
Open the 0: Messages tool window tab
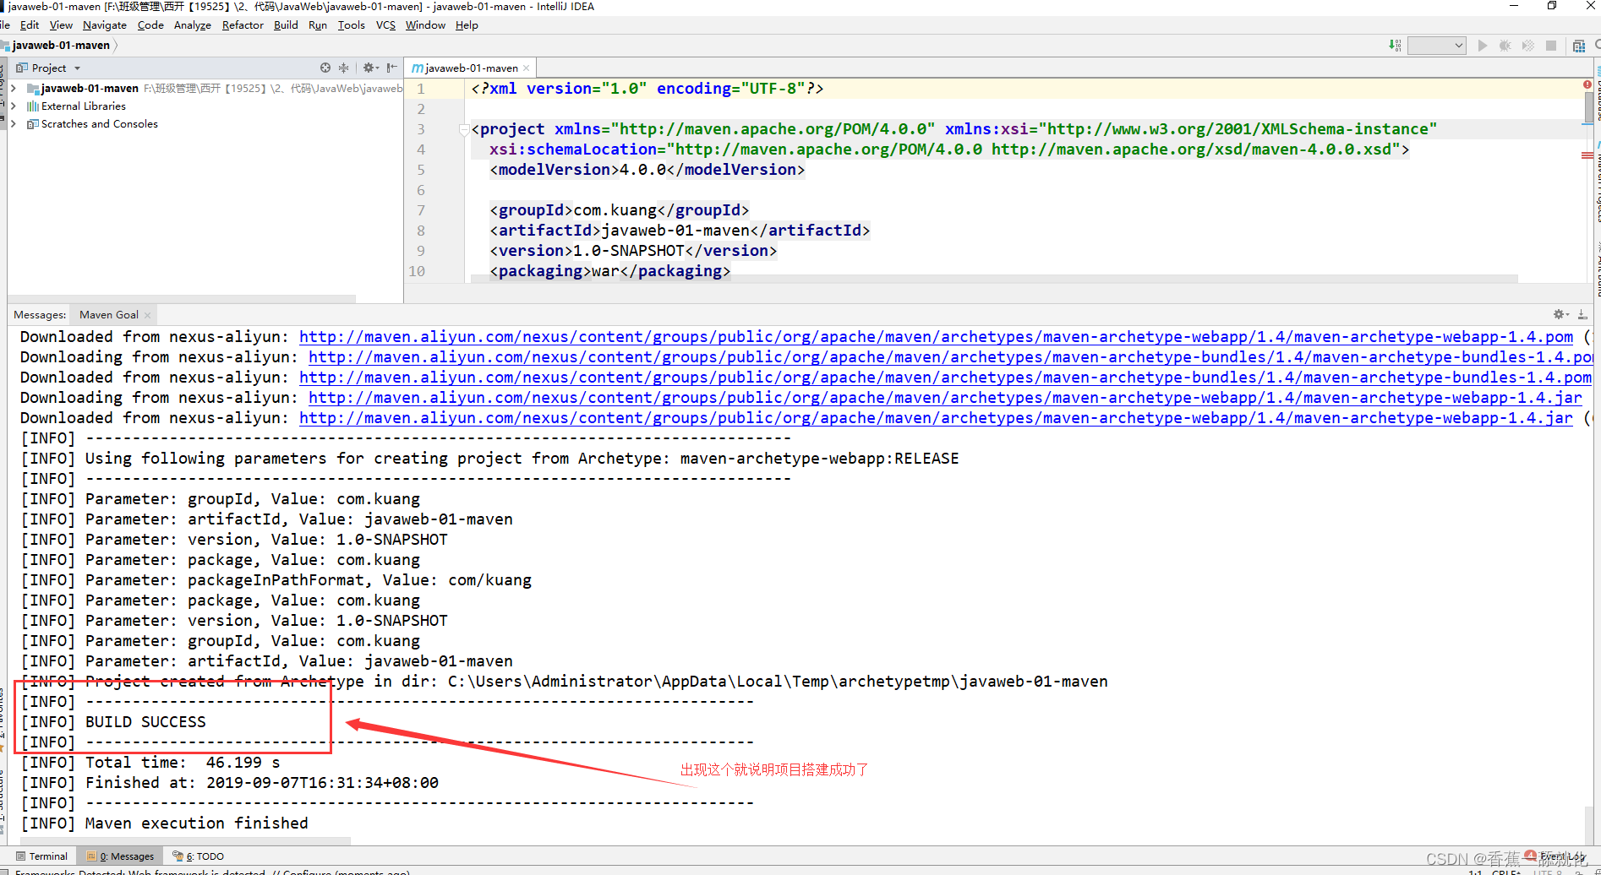120,856
